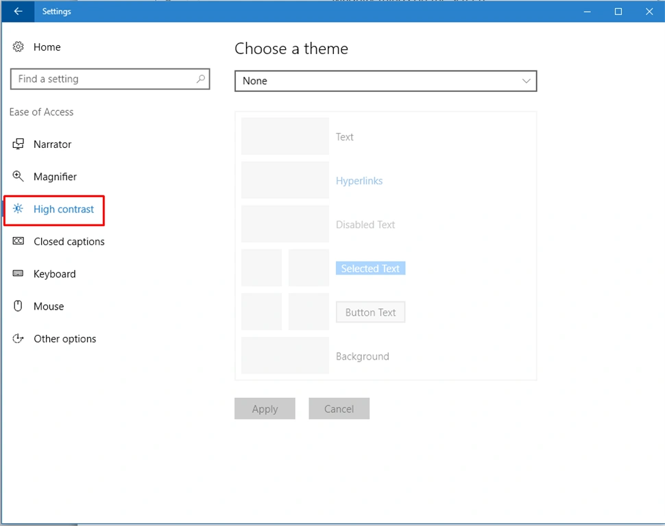Image resolution: width=665 pixels, height=526 pixels.
Task: Click the Ease of Access heading
Action: (42, 112)
